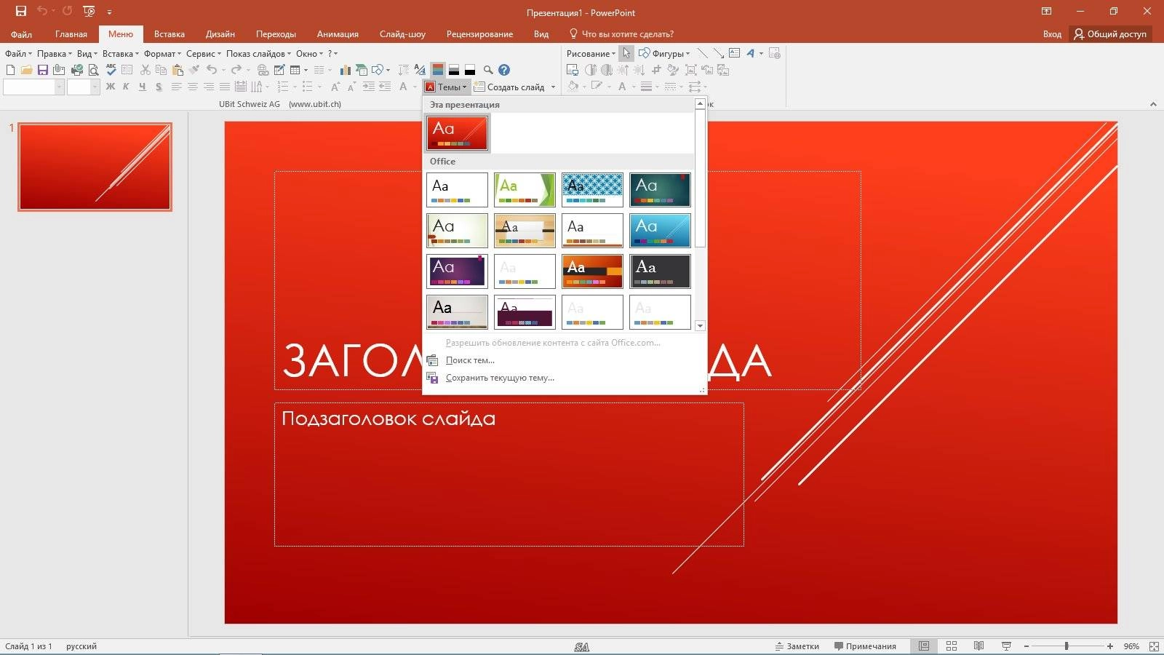This screenshot has height=655, width=1164.
Task: Click the New blank presentation icon
Action: pos(10,70)
